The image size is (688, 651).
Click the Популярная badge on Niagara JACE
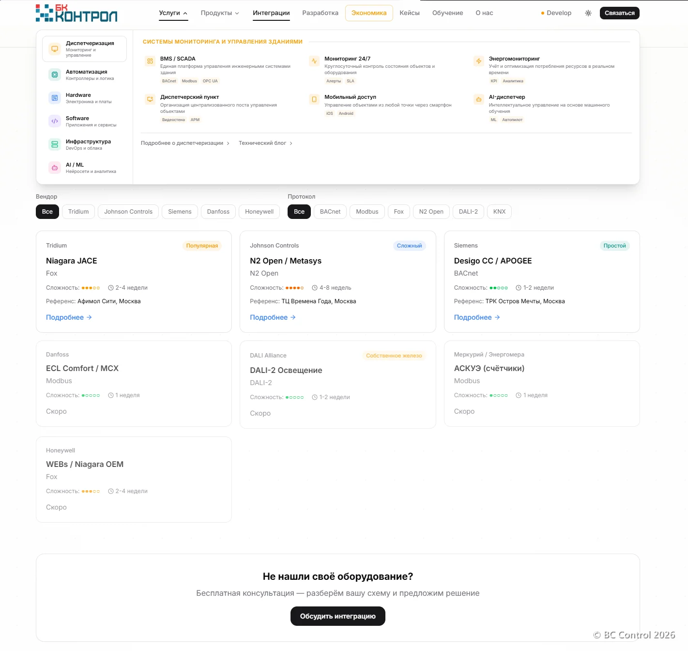[x=202, y=246]
